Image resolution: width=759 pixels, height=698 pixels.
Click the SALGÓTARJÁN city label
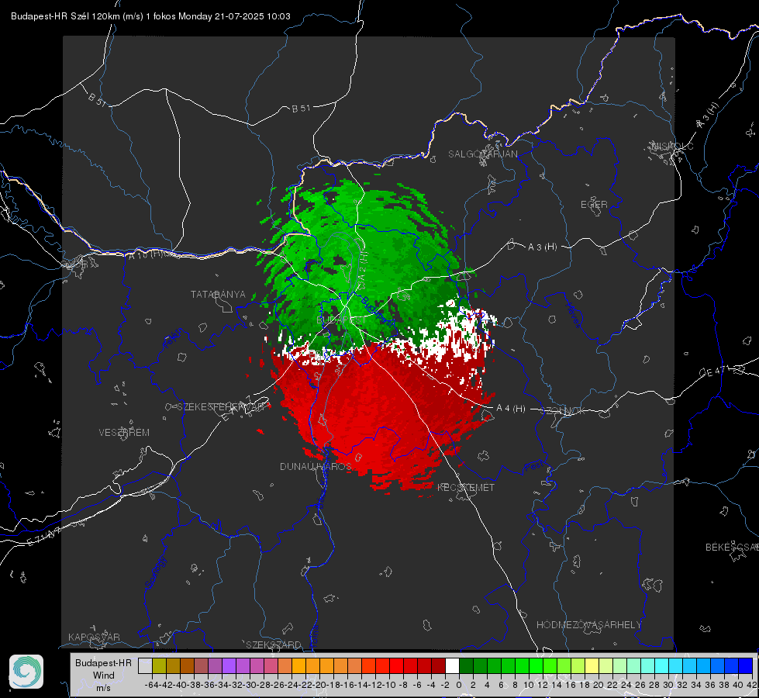[x=482, y=154]
